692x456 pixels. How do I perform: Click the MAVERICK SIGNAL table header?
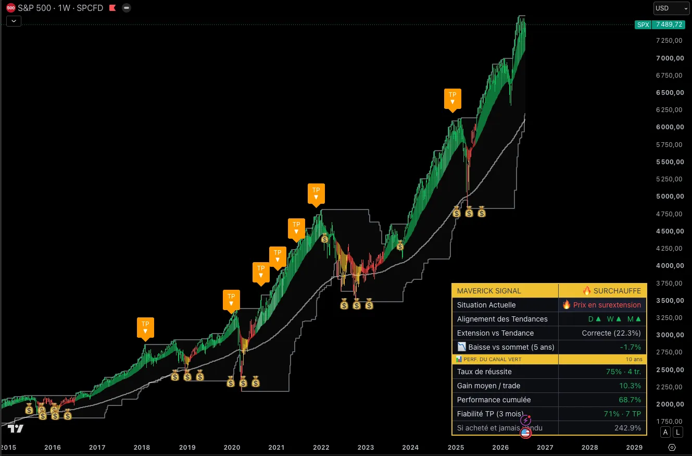click(505, 291)
